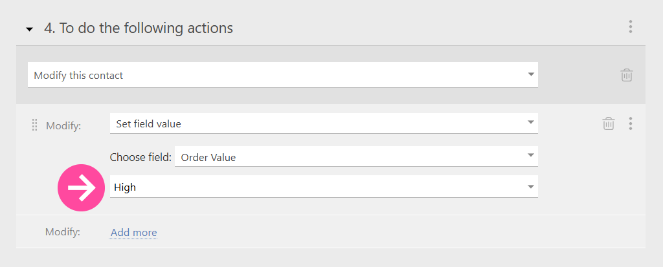Click the 'Choose field:' label

pyautogui.click(x=140, y=157)
